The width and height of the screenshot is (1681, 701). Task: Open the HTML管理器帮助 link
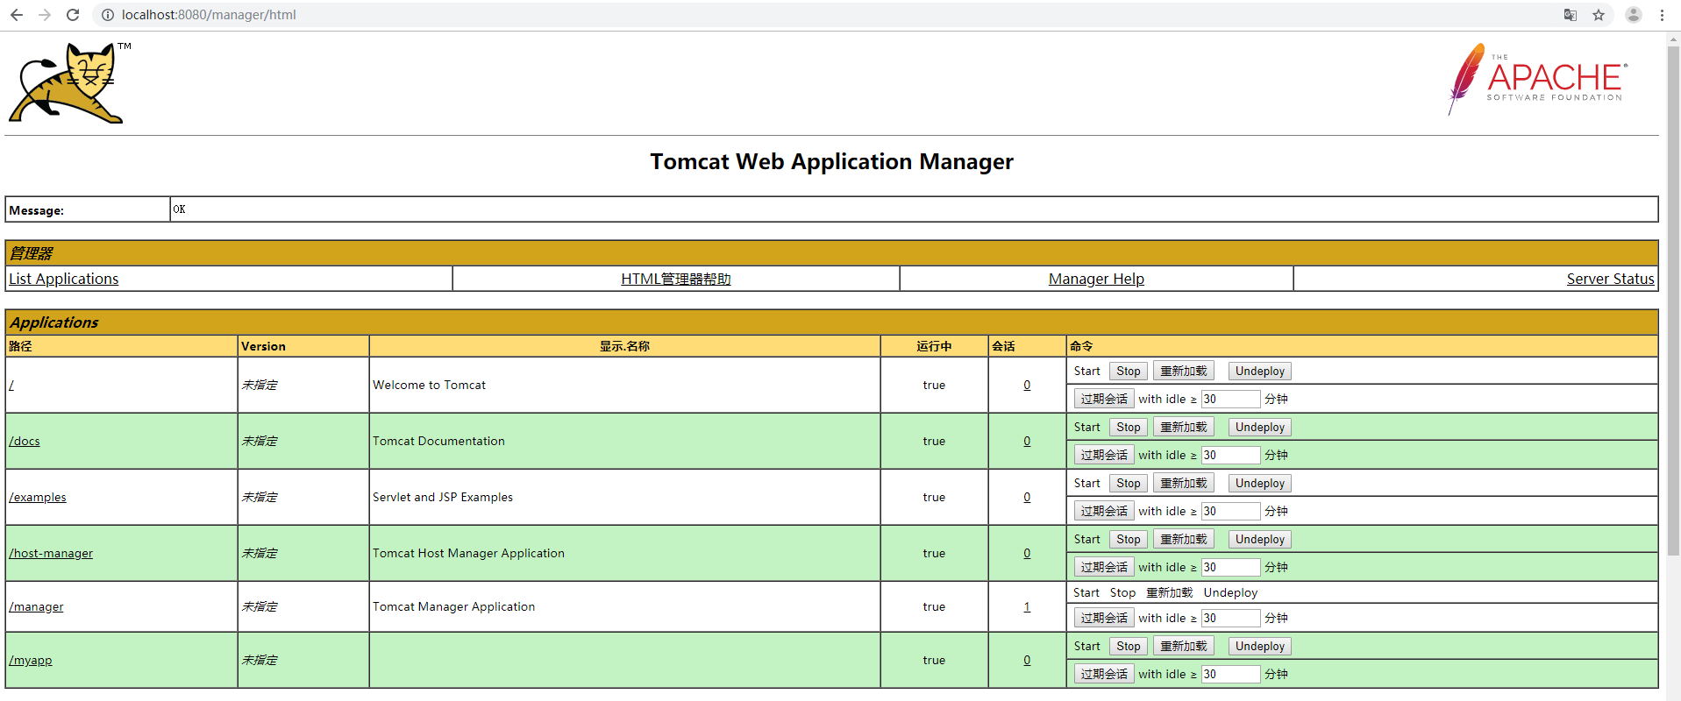point(676,279)
